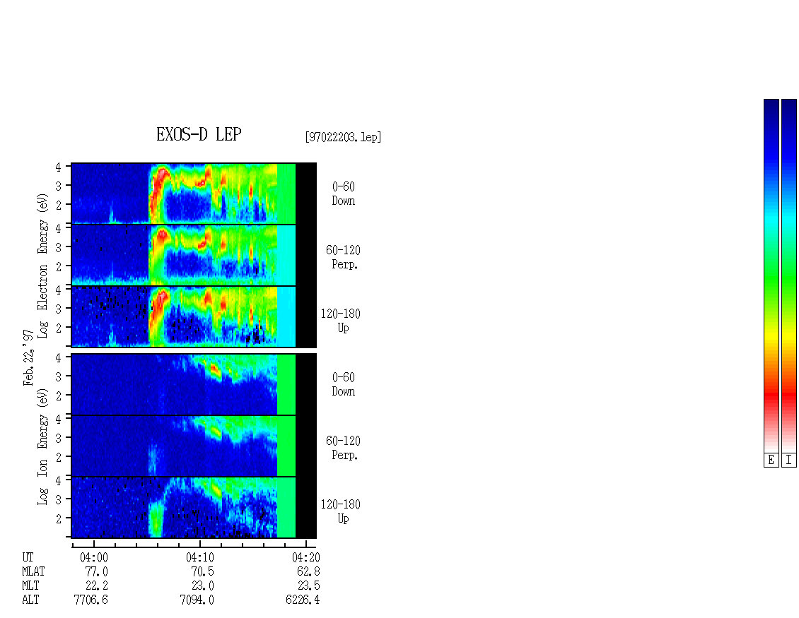Click the ALT value 7094.0

(x=197, y=600)
